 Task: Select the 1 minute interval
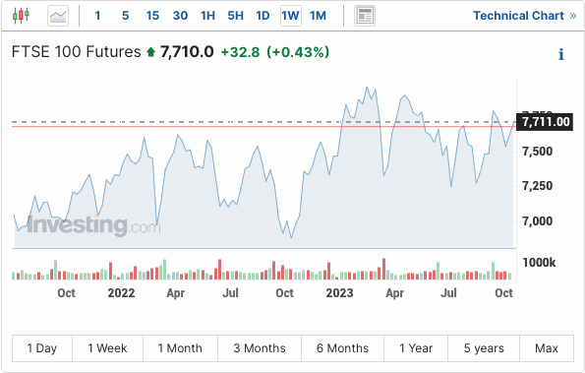pyautogui.click(x=97, y=16)
